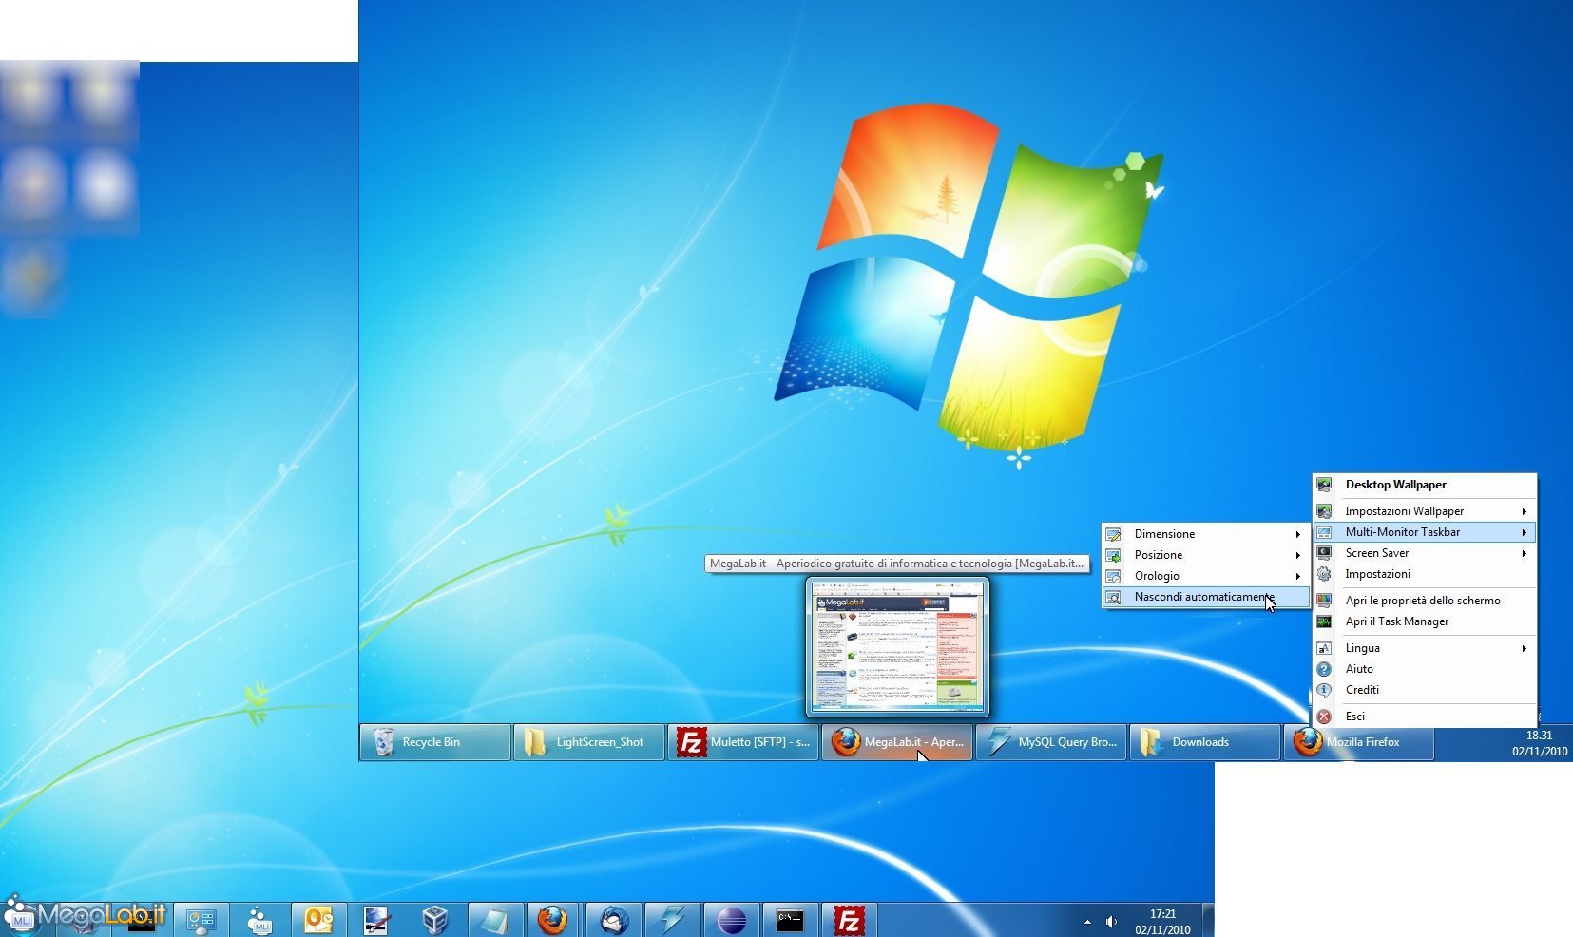Click MegaLab.it Firefox taskbar button
The width and height of the screenshot is (1573, 937).
(x=896, y=742)
